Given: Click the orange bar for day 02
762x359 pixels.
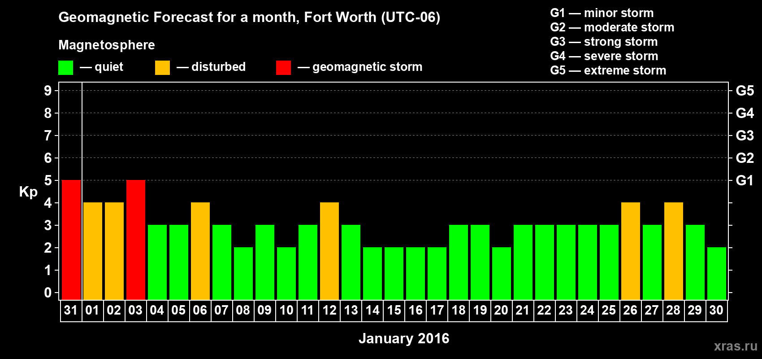Looking at the screenshot, I should pyautogui.click(x=114, y=251).
